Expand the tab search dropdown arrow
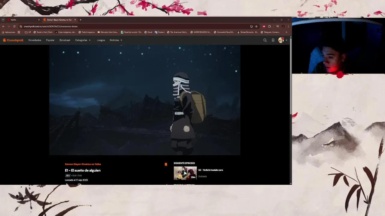 pos(3,20)
